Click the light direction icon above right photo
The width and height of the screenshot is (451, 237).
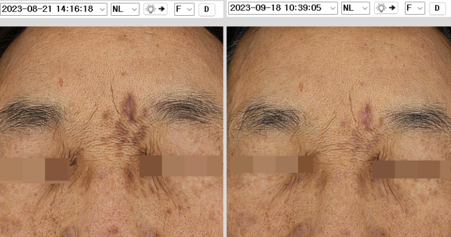(x=386, y=8)
